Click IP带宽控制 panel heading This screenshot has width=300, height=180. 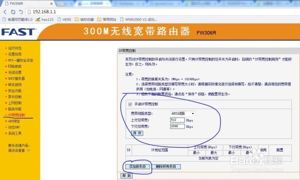pos(127,51)
